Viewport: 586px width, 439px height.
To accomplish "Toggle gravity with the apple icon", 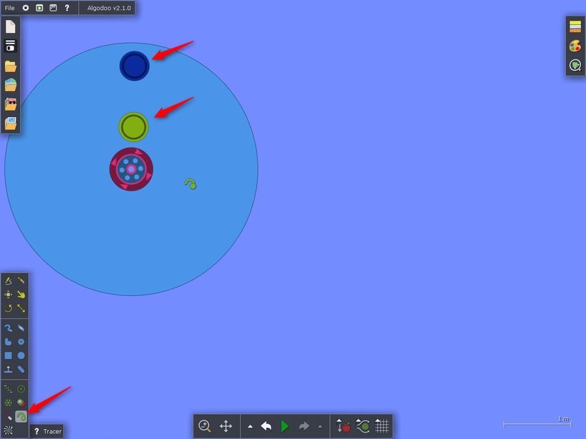I will tap(344, 427).
